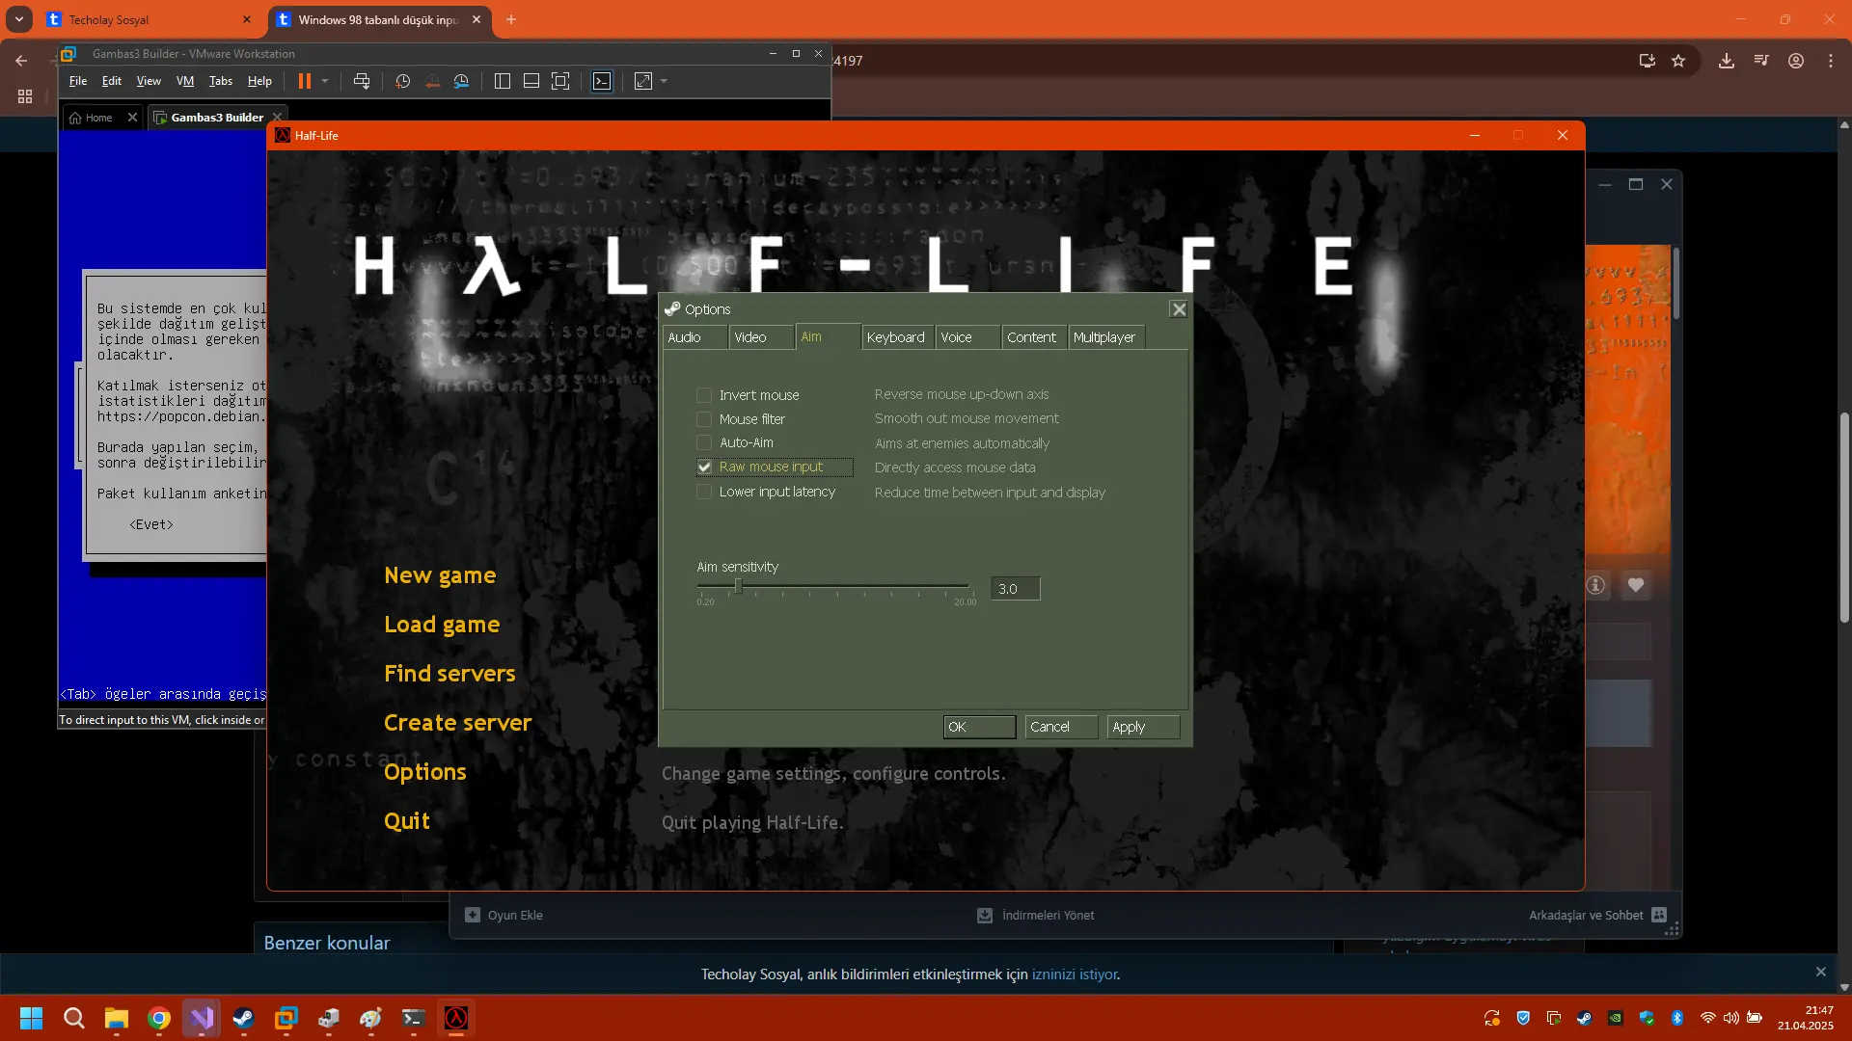Expand the VMware stretch display dropdown arrow

click(x=664, y=81)
